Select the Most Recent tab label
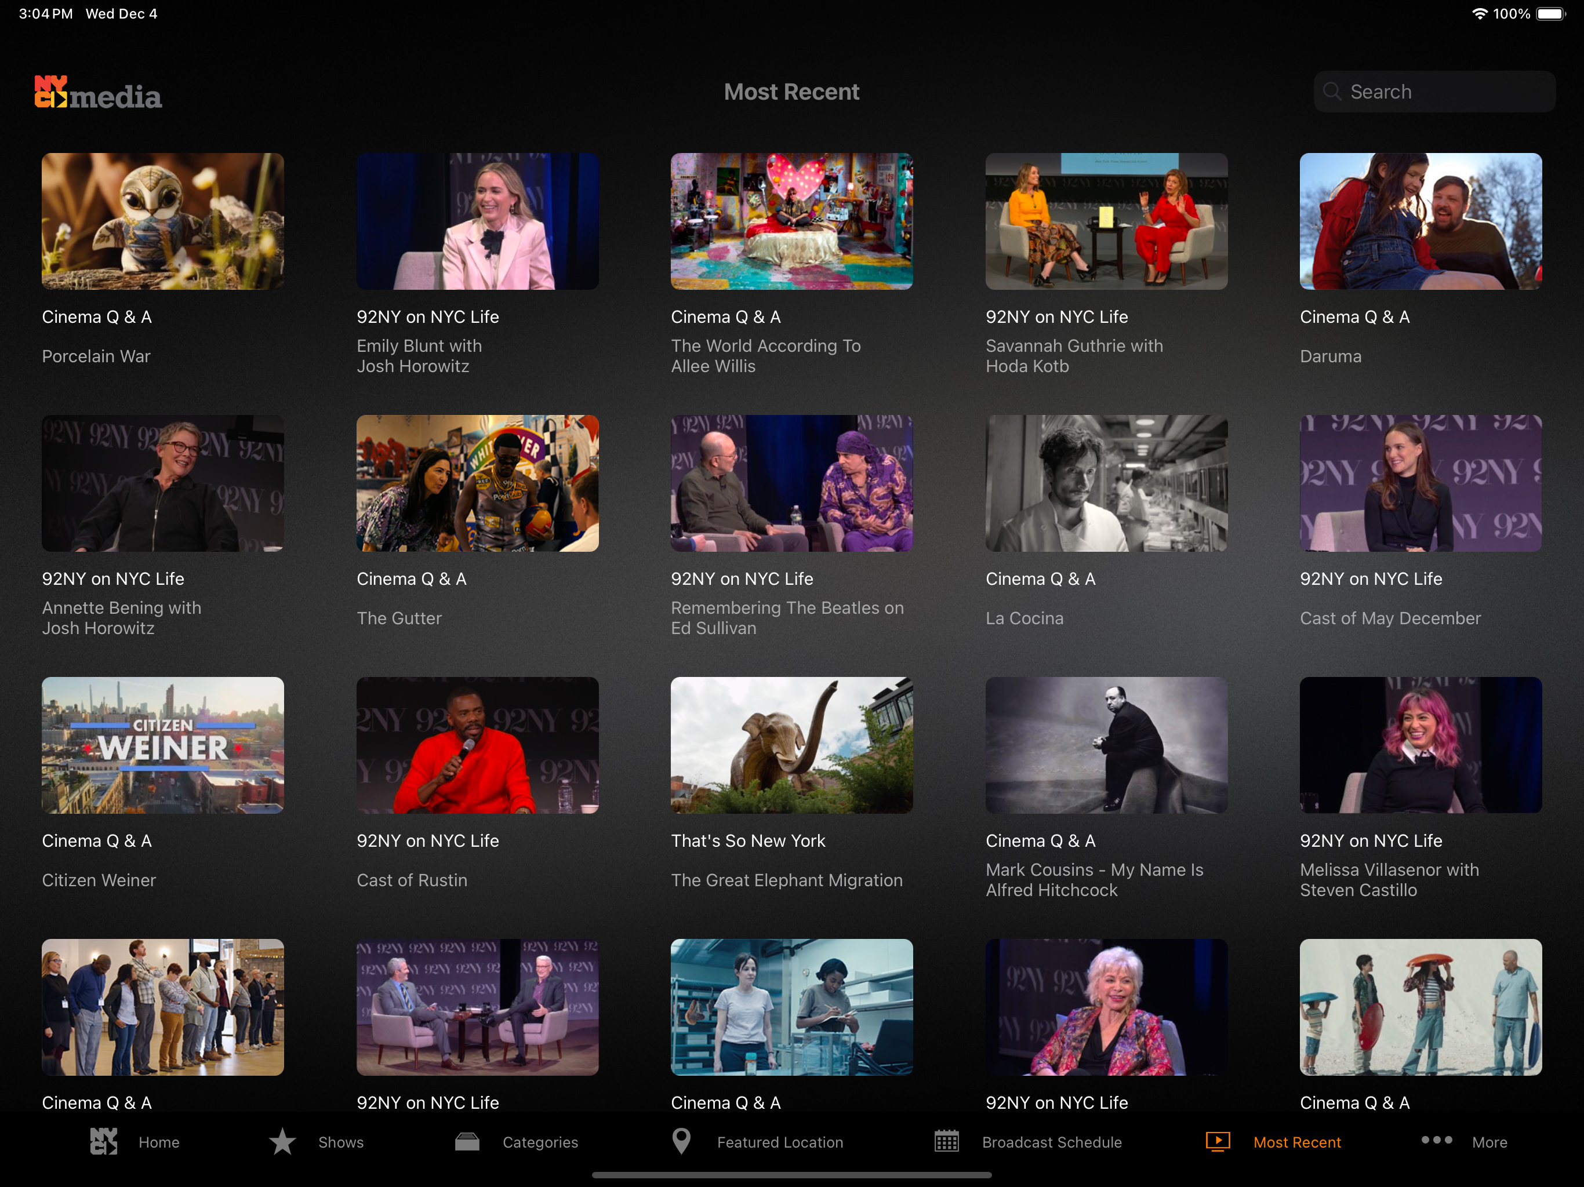This screenshot has width=1584, height=1187. pos(1297,1142)
